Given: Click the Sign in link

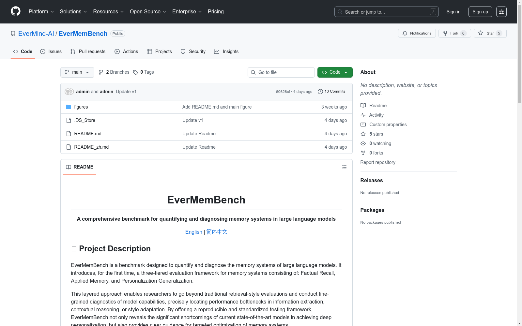Looking at the screenshot, I should click(453, 12).
